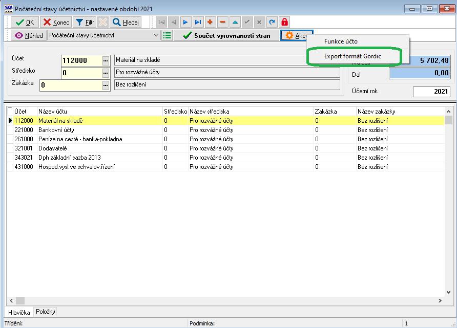Click the green list icon
Image resolution: width=457 pixels, height=328 pixels.
point(167,35)
